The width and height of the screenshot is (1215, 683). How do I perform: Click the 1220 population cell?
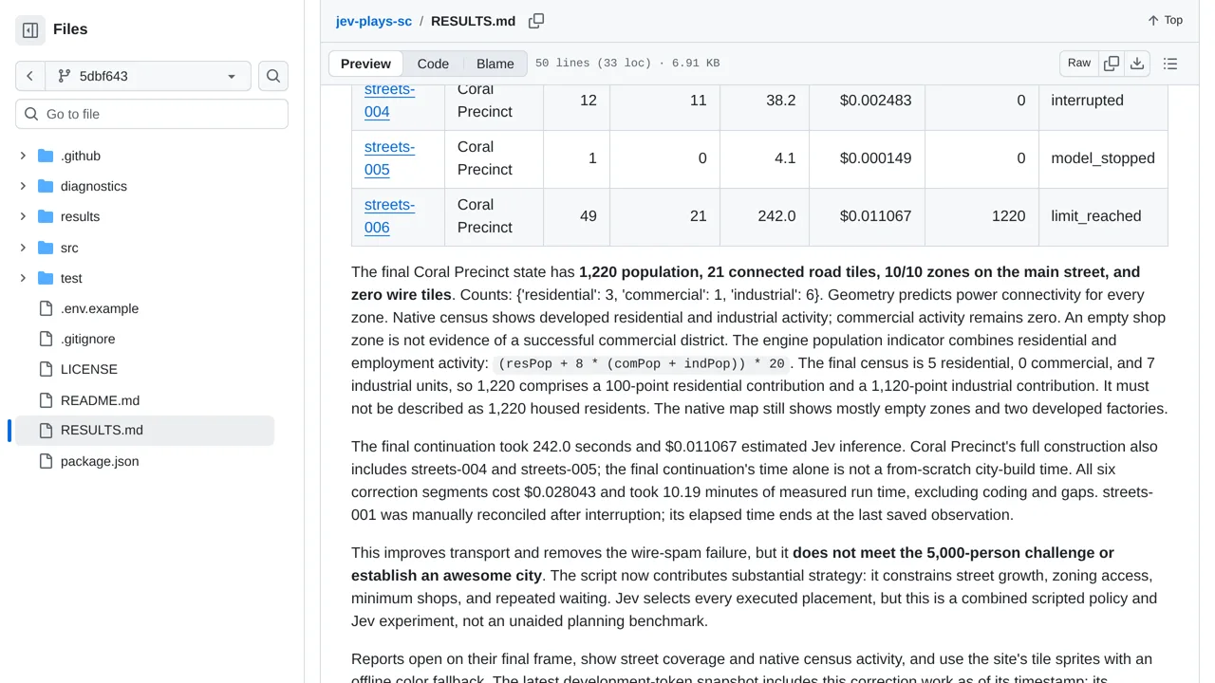981,216
